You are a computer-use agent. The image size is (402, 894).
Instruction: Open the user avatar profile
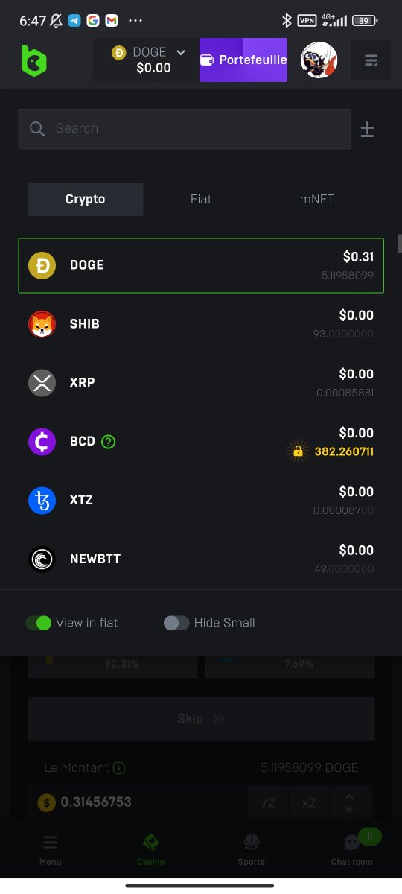coord(319,60)
